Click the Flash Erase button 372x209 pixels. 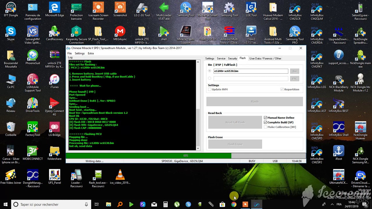[235, 144]
